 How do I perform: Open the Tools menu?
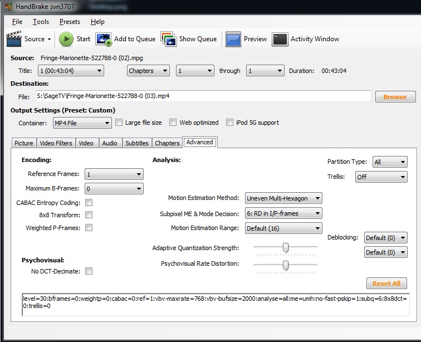coord(41,22)
